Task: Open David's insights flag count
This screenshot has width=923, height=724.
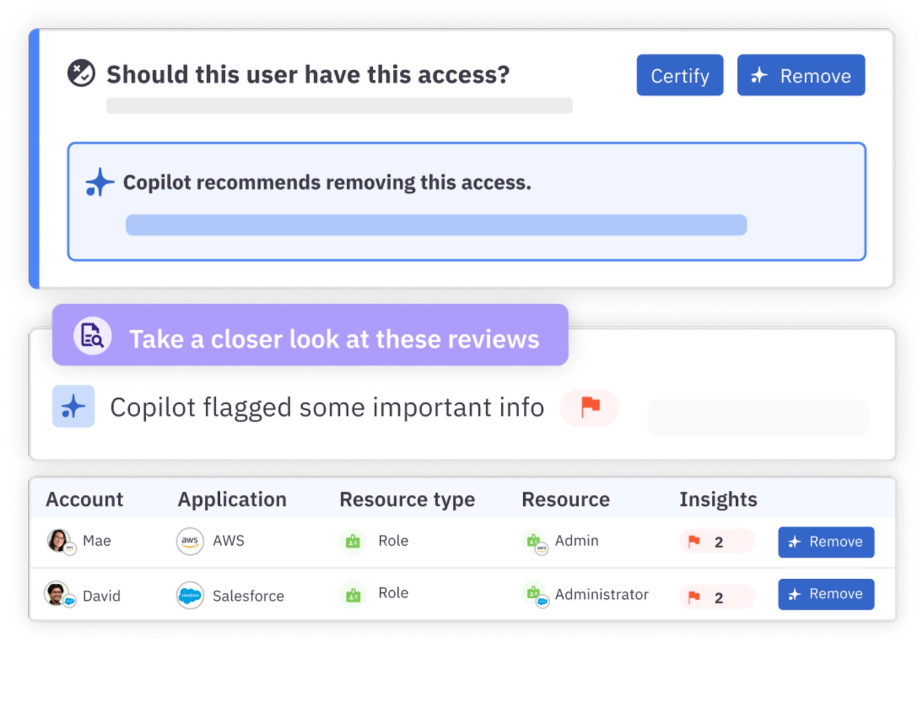Action: coord(716,597)
